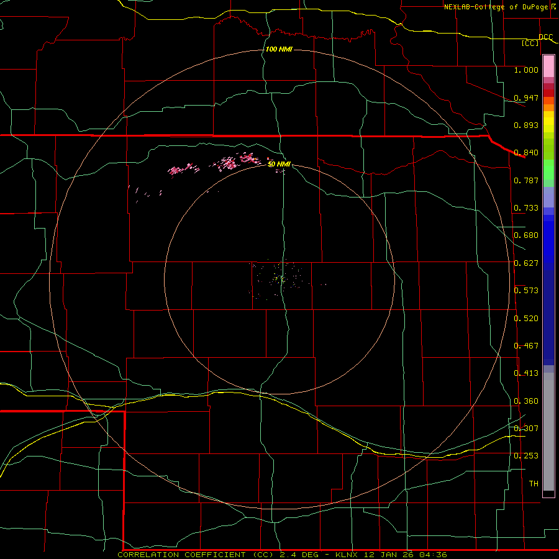Screen dimensions: 559x559
Task: Click the 50 NMI range ring label
Action: point(279,164)
